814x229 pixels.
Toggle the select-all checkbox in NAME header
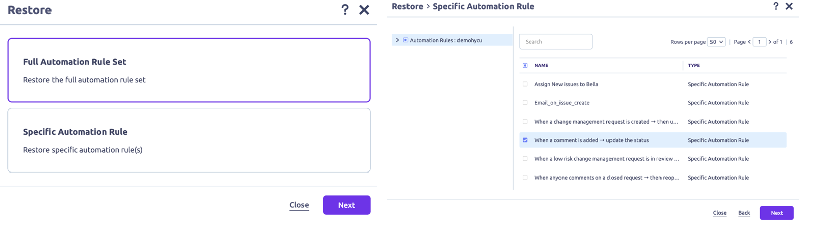point(525,65)
